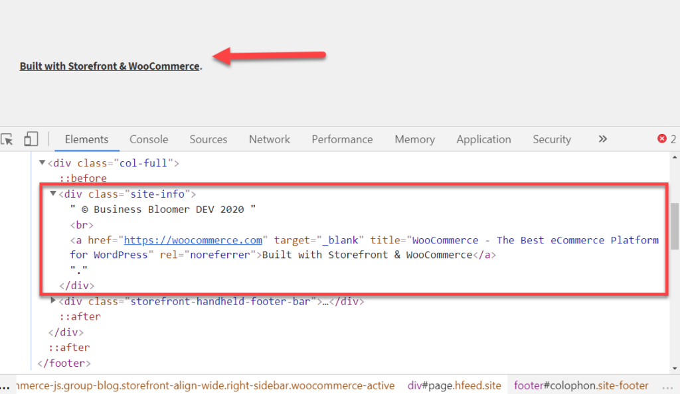
Task: Open the Sources tab
Action: [208, 139]
